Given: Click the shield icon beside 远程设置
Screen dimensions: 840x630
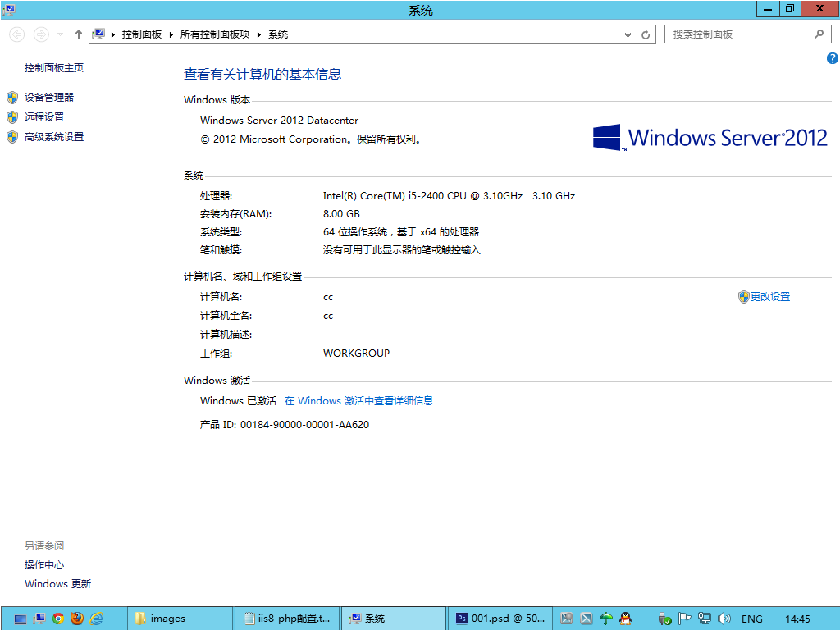Looking at the screenshot, I should coord(12,117).
